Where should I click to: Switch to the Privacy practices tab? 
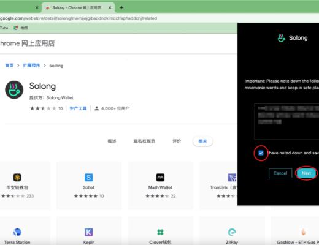[x=144, y=141]
